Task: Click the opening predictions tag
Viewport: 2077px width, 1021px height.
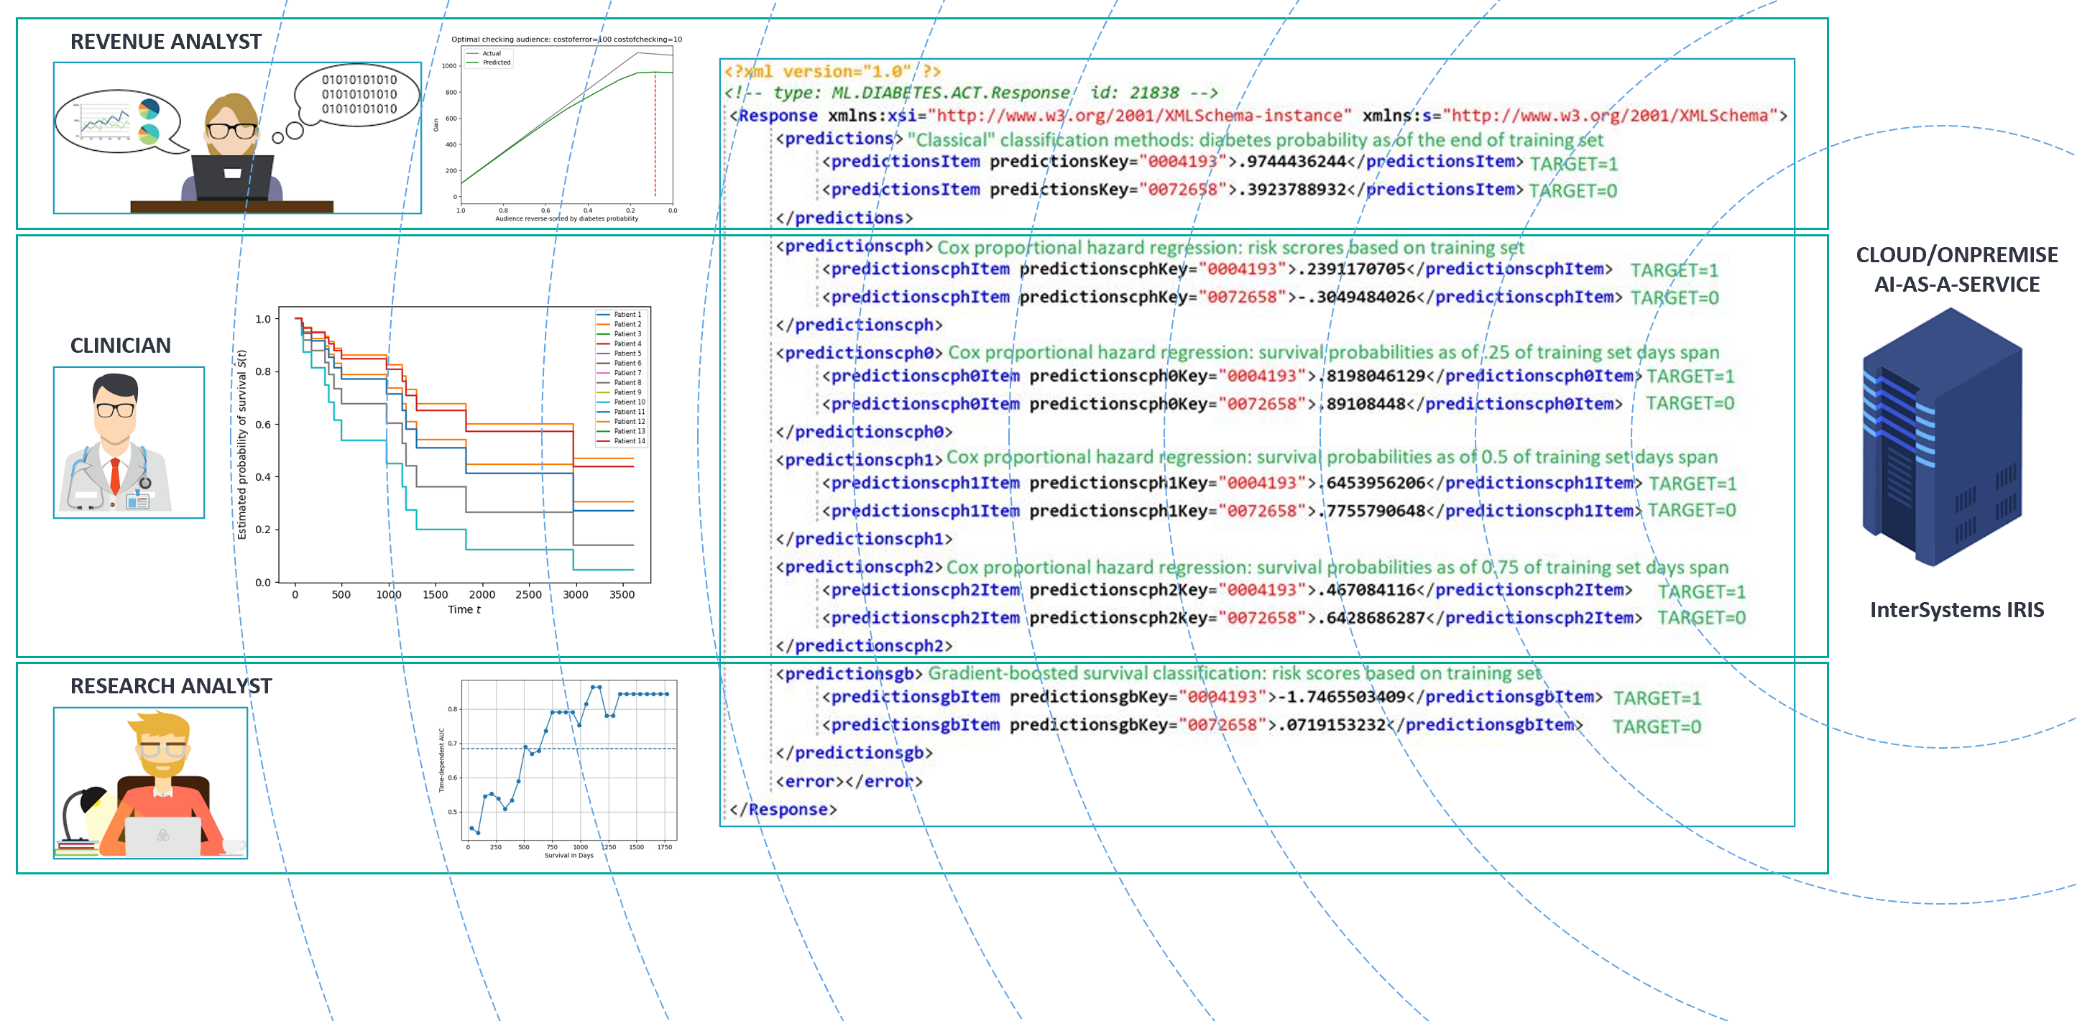Action: pos(839,139)
